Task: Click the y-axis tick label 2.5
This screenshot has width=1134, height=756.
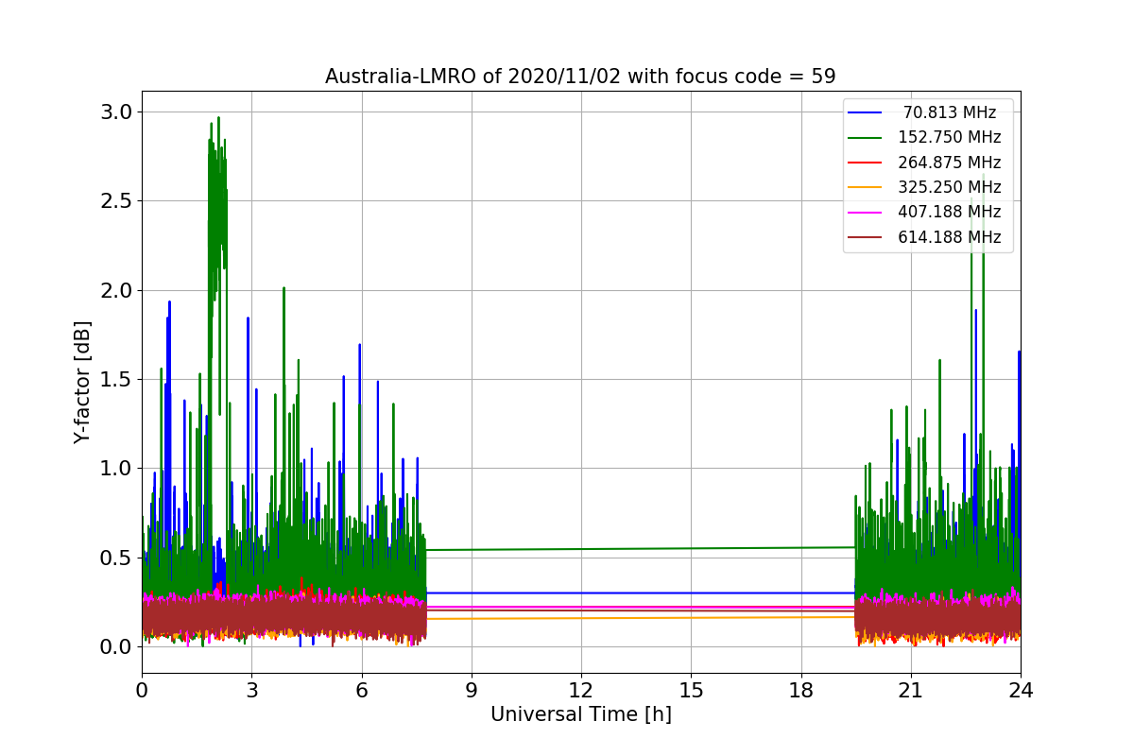Action: pos(117,201)
